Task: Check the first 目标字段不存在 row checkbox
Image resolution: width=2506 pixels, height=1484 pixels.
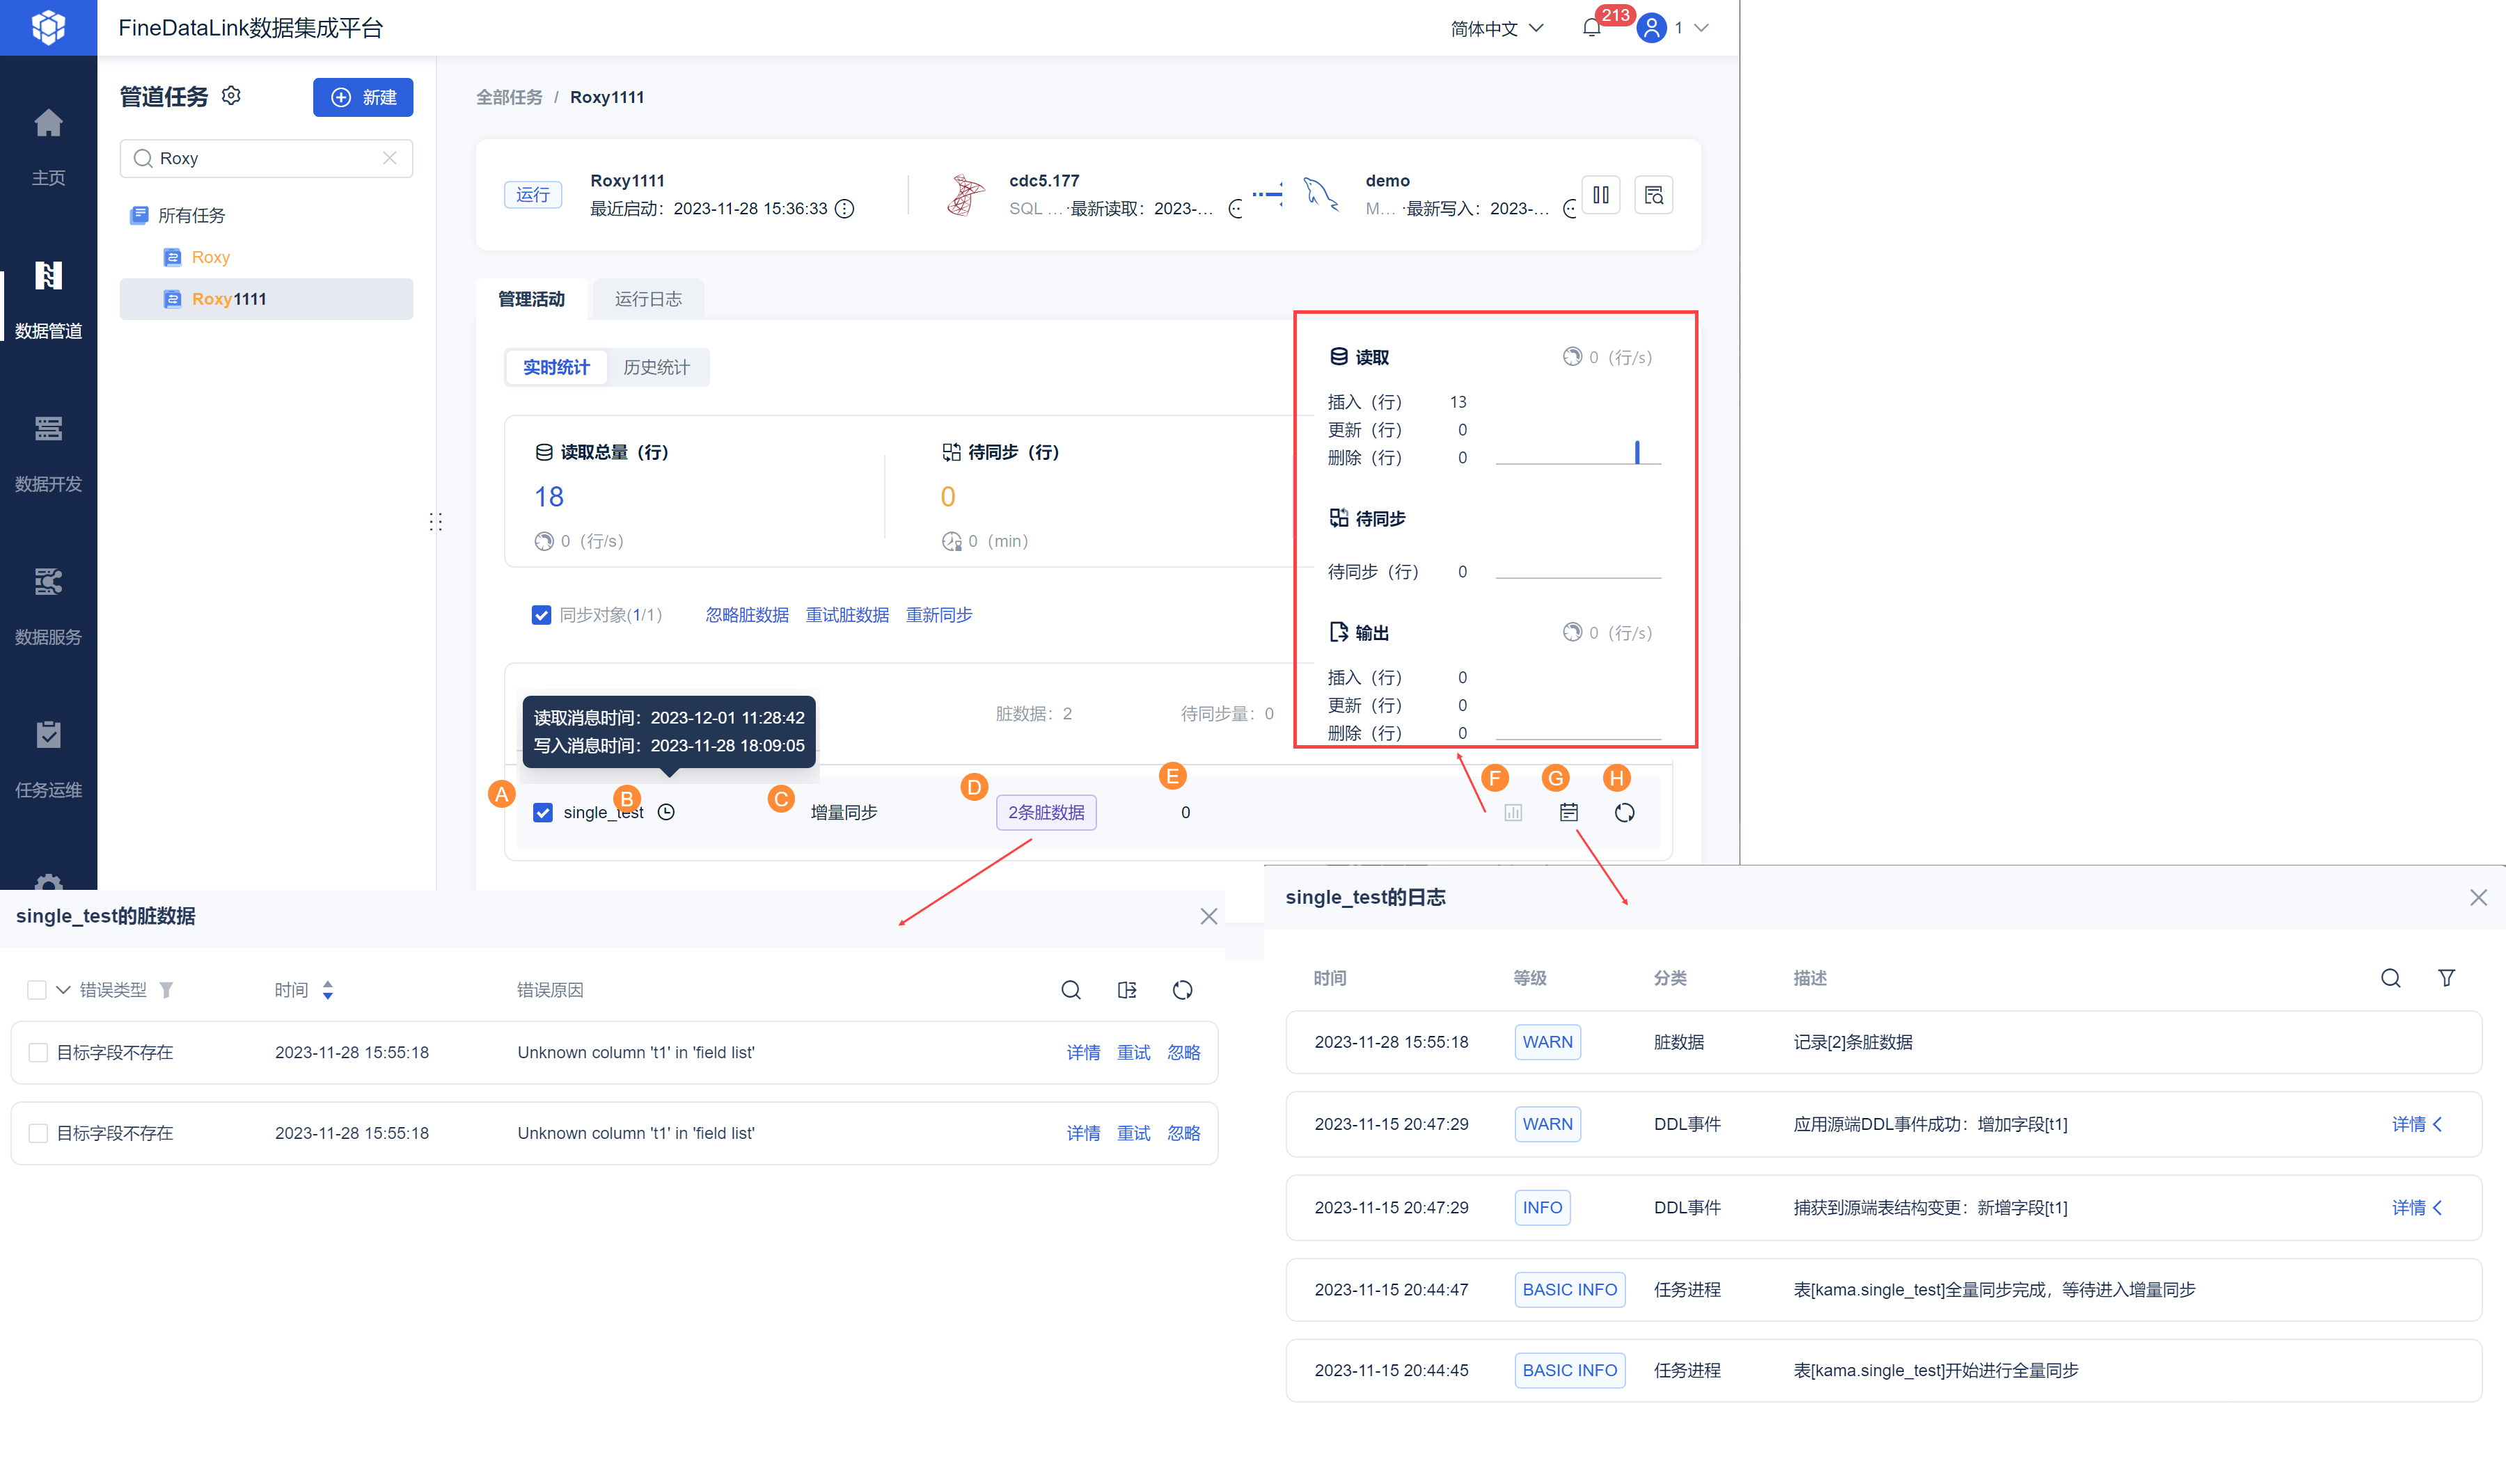Action: tap(38, 1052)
